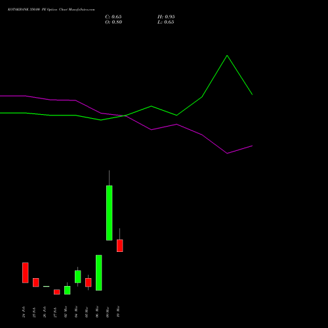
Task: Click the red candle for 05 Mar
Action: point(89,283)
